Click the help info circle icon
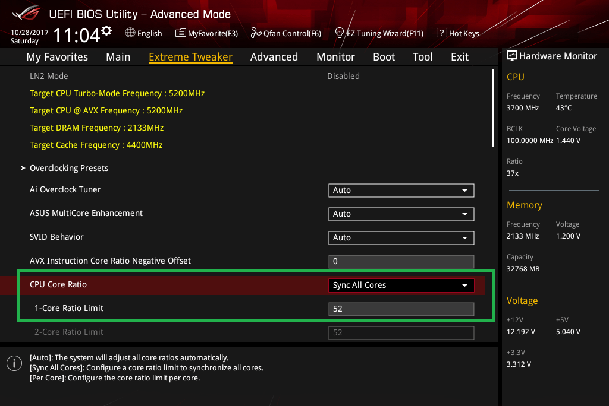 (14, 363)
